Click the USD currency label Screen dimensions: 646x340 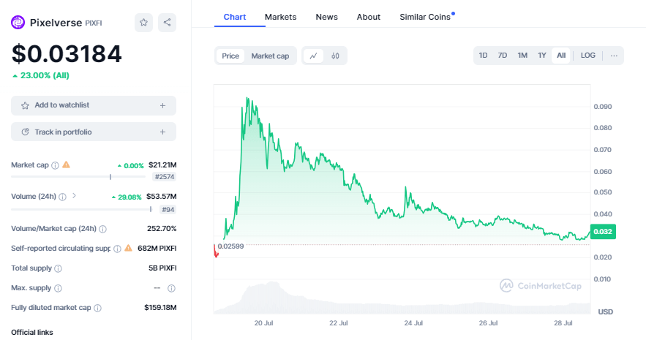click(x=605, y=311)
